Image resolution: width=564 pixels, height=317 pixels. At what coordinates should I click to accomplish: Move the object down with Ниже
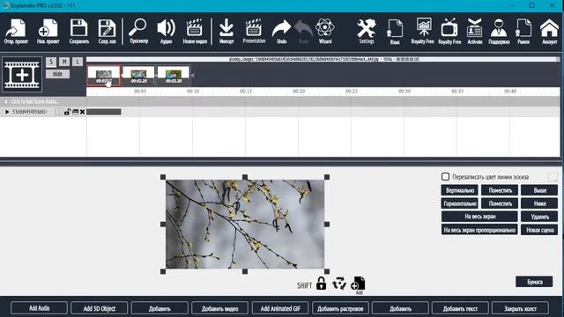point(539,203)
